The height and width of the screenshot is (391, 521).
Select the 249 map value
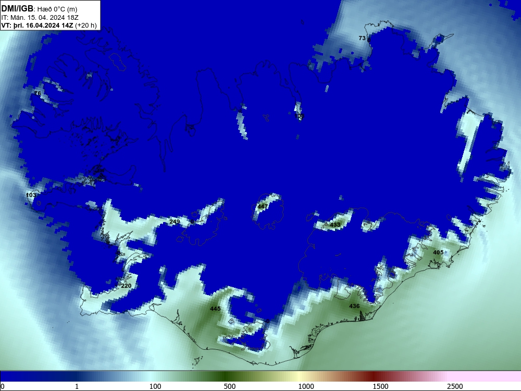pyautogui.click(x=175, y=222)
